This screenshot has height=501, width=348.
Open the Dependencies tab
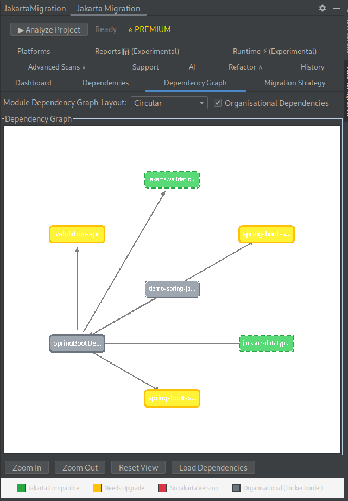(x=106, y=83)
